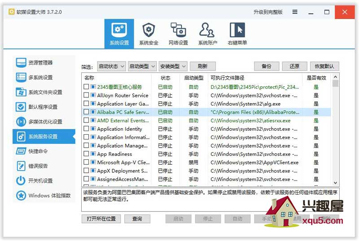359x241 pixels.
Task: Check the Application Management checkbox
Action: point(86,145)
